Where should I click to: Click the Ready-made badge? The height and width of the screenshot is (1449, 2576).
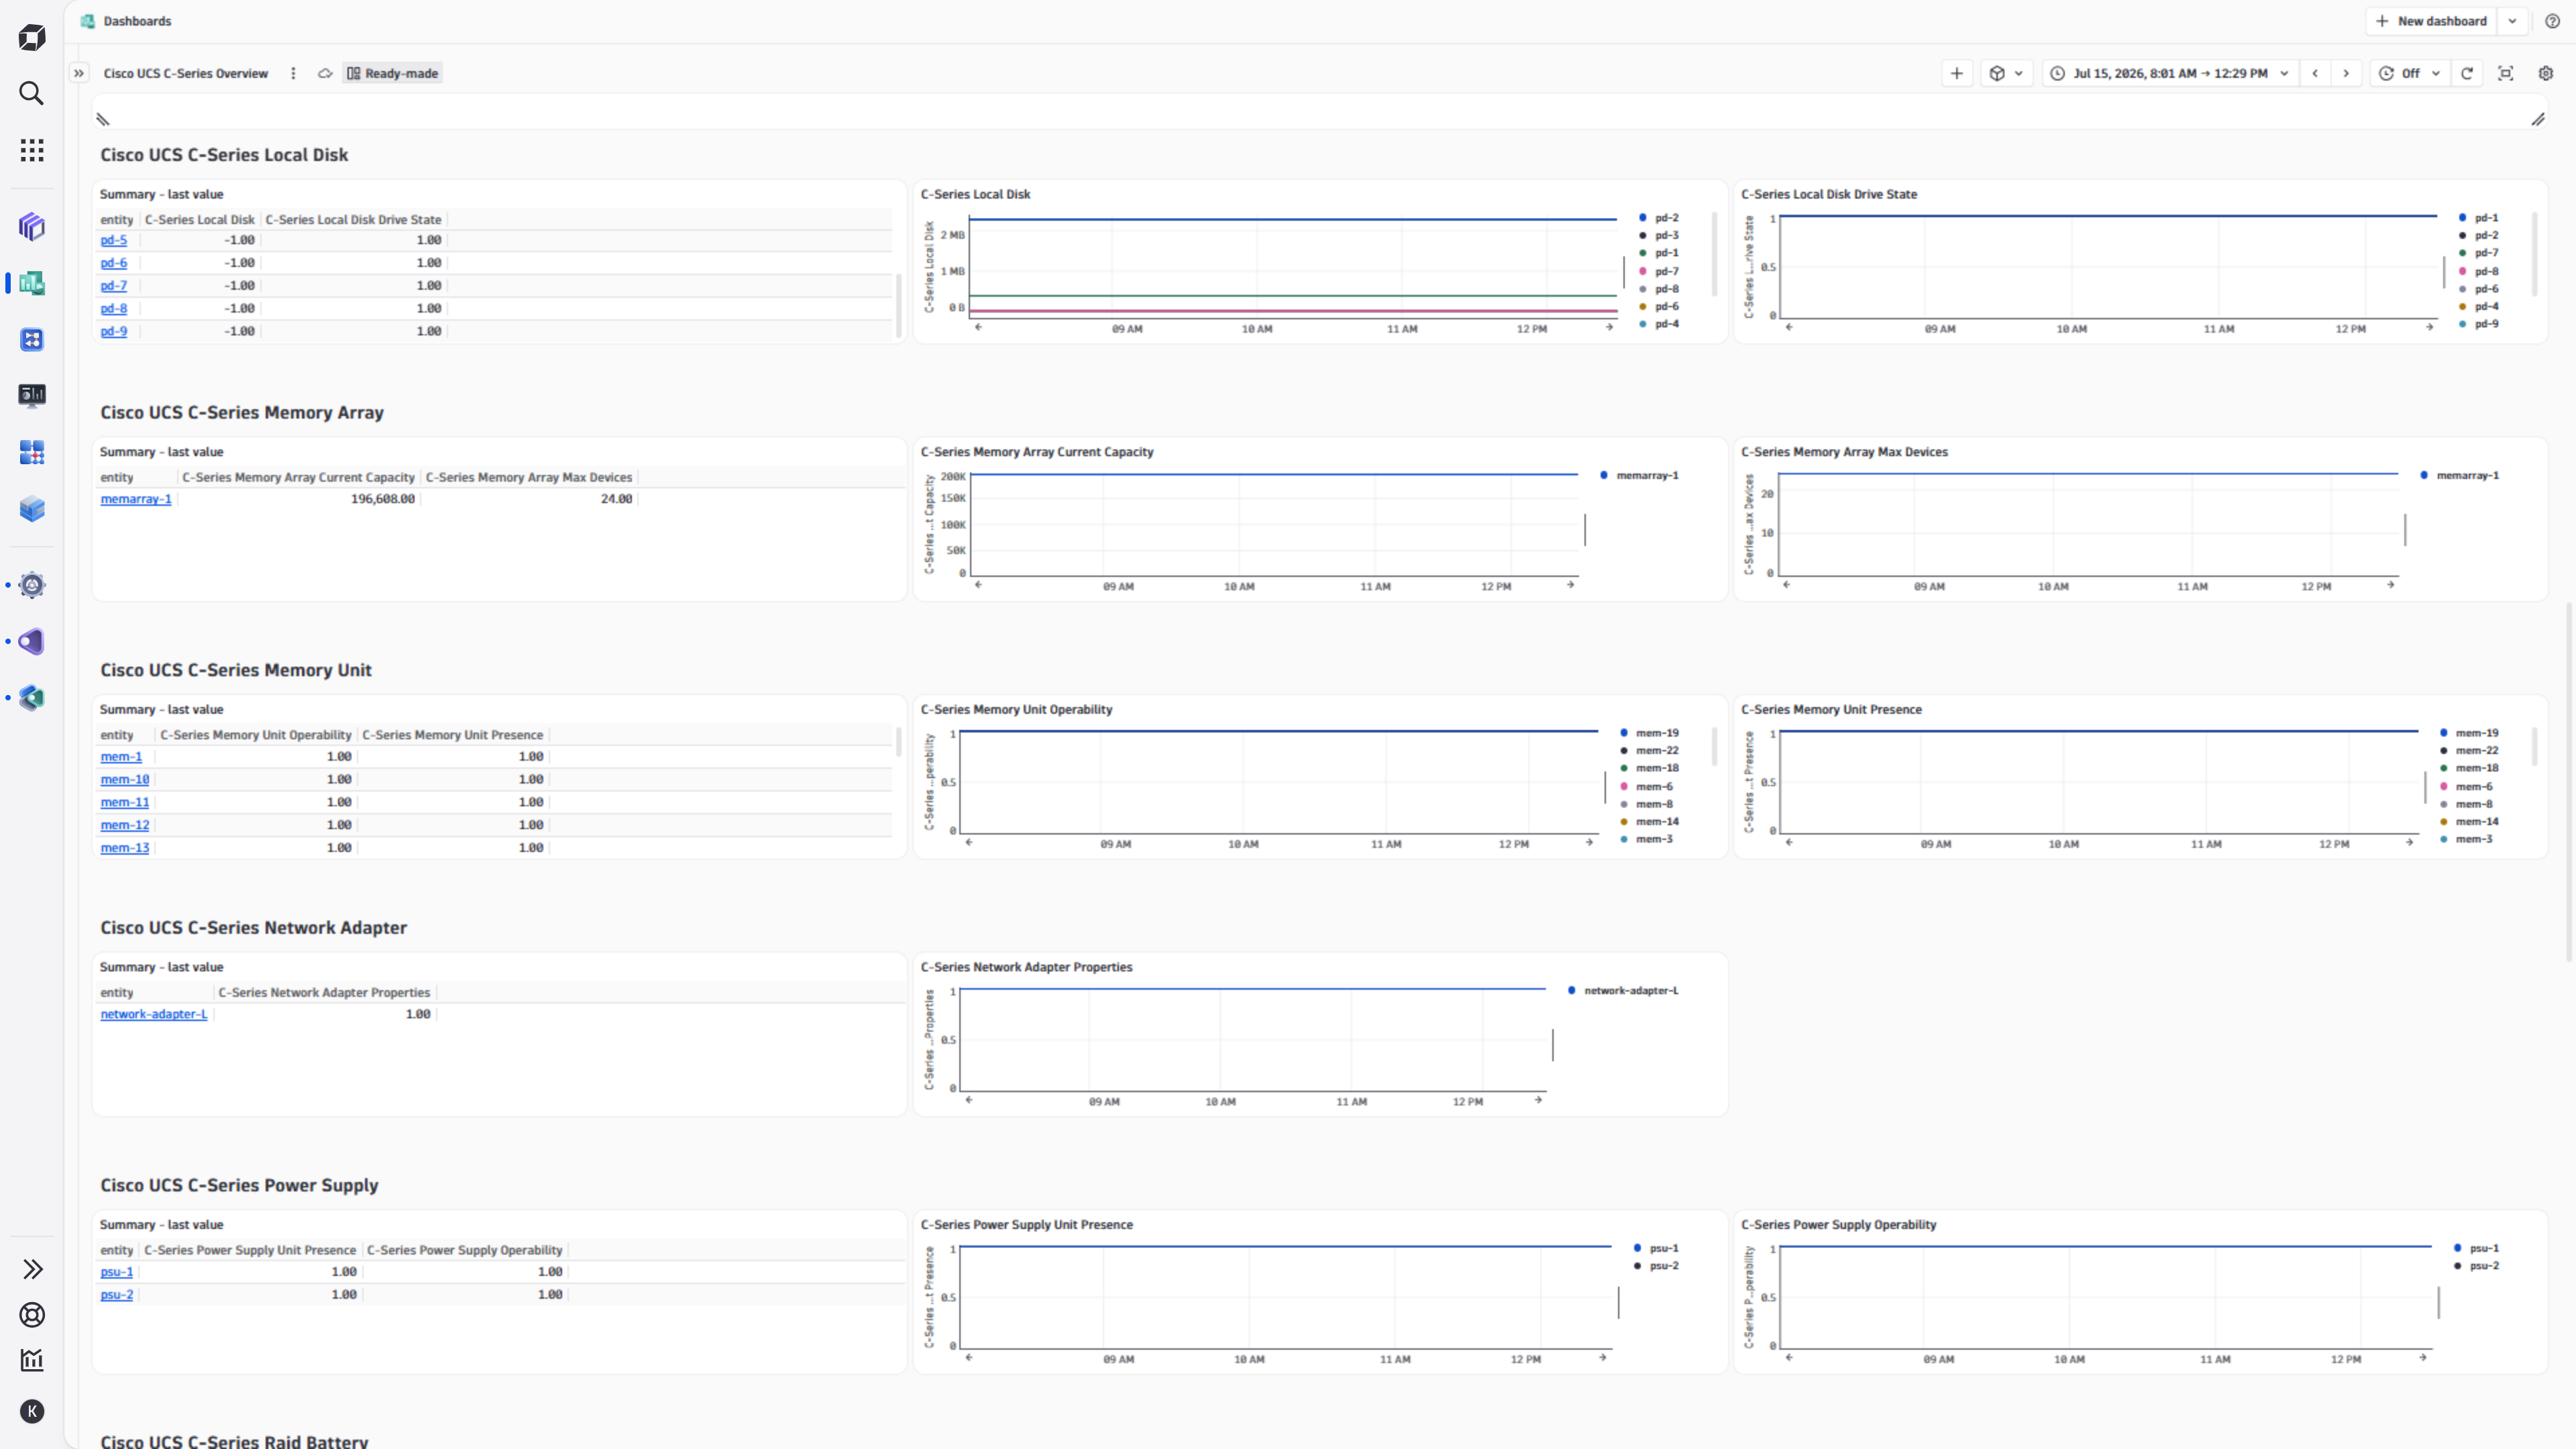(x=392, y=73)
